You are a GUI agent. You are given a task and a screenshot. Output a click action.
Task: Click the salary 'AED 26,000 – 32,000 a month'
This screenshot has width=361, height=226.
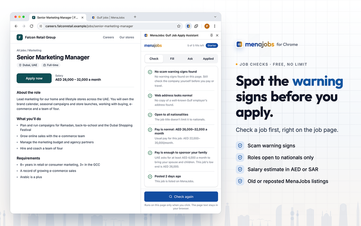78,80
